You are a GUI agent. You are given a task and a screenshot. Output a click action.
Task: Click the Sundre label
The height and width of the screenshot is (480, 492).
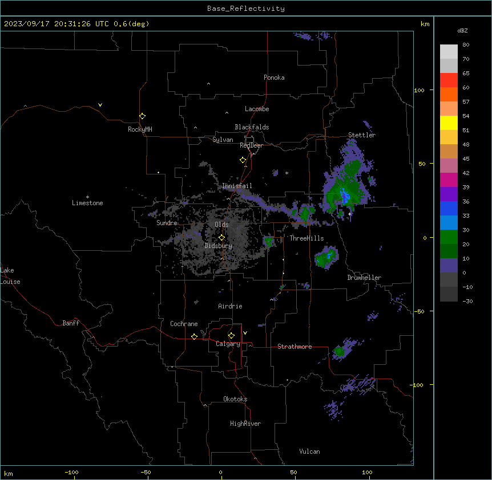167,223
